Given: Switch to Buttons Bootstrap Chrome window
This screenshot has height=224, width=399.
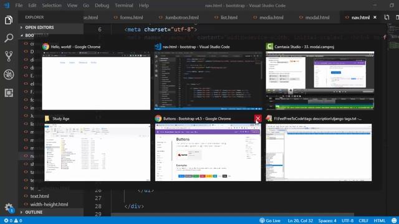Looking at the screenshot, I should coord(208,152).
